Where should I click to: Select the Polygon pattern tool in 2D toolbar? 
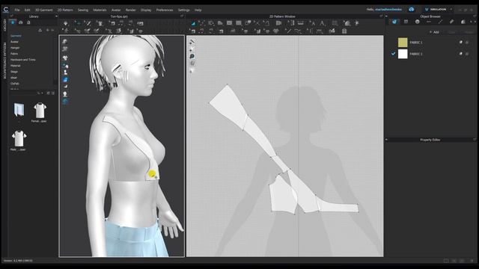[220, 23]
